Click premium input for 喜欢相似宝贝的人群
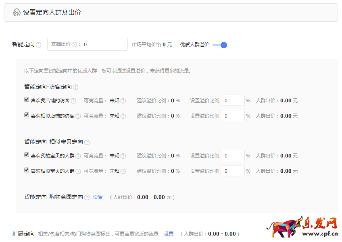This screenshot has height=242, width=342. pyautogui.click(x=233, y=171)
